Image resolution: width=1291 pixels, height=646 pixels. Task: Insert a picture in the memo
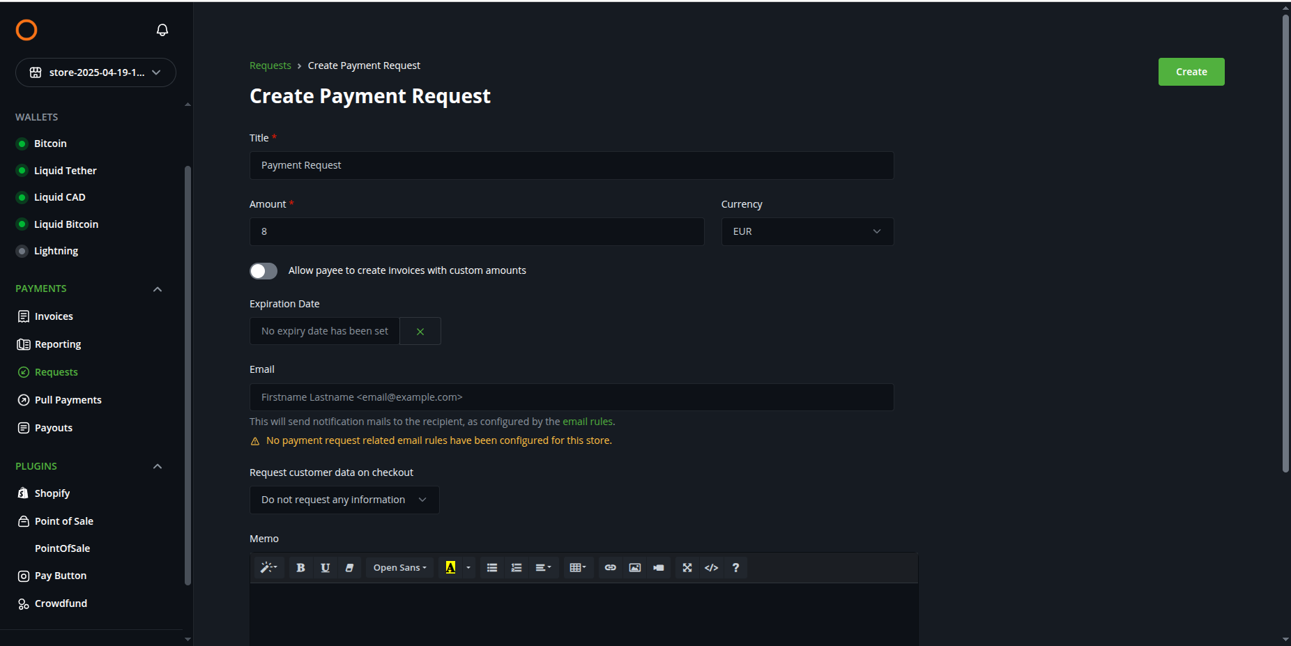(635, 568)
